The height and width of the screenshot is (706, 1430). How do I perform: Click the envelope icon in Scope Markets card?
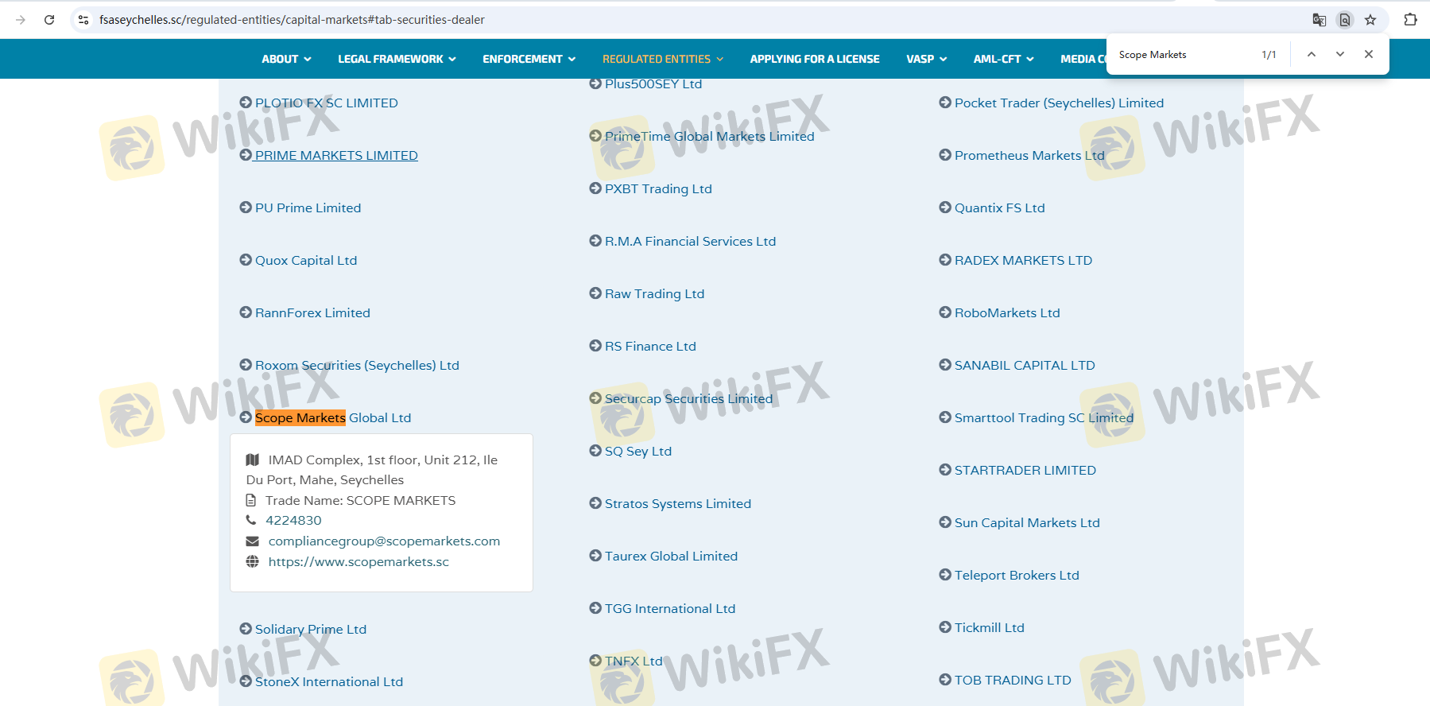pos(253,541)
